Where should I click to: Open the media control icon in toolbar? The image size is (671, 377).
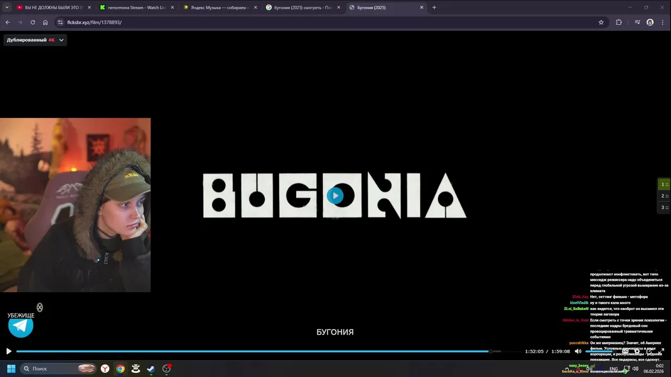637,23
